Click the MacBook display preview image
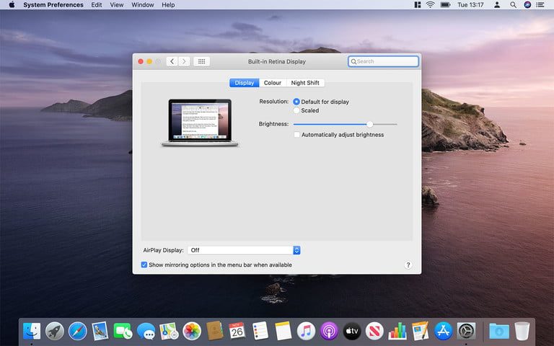554x346 pixels. (200, 123)
